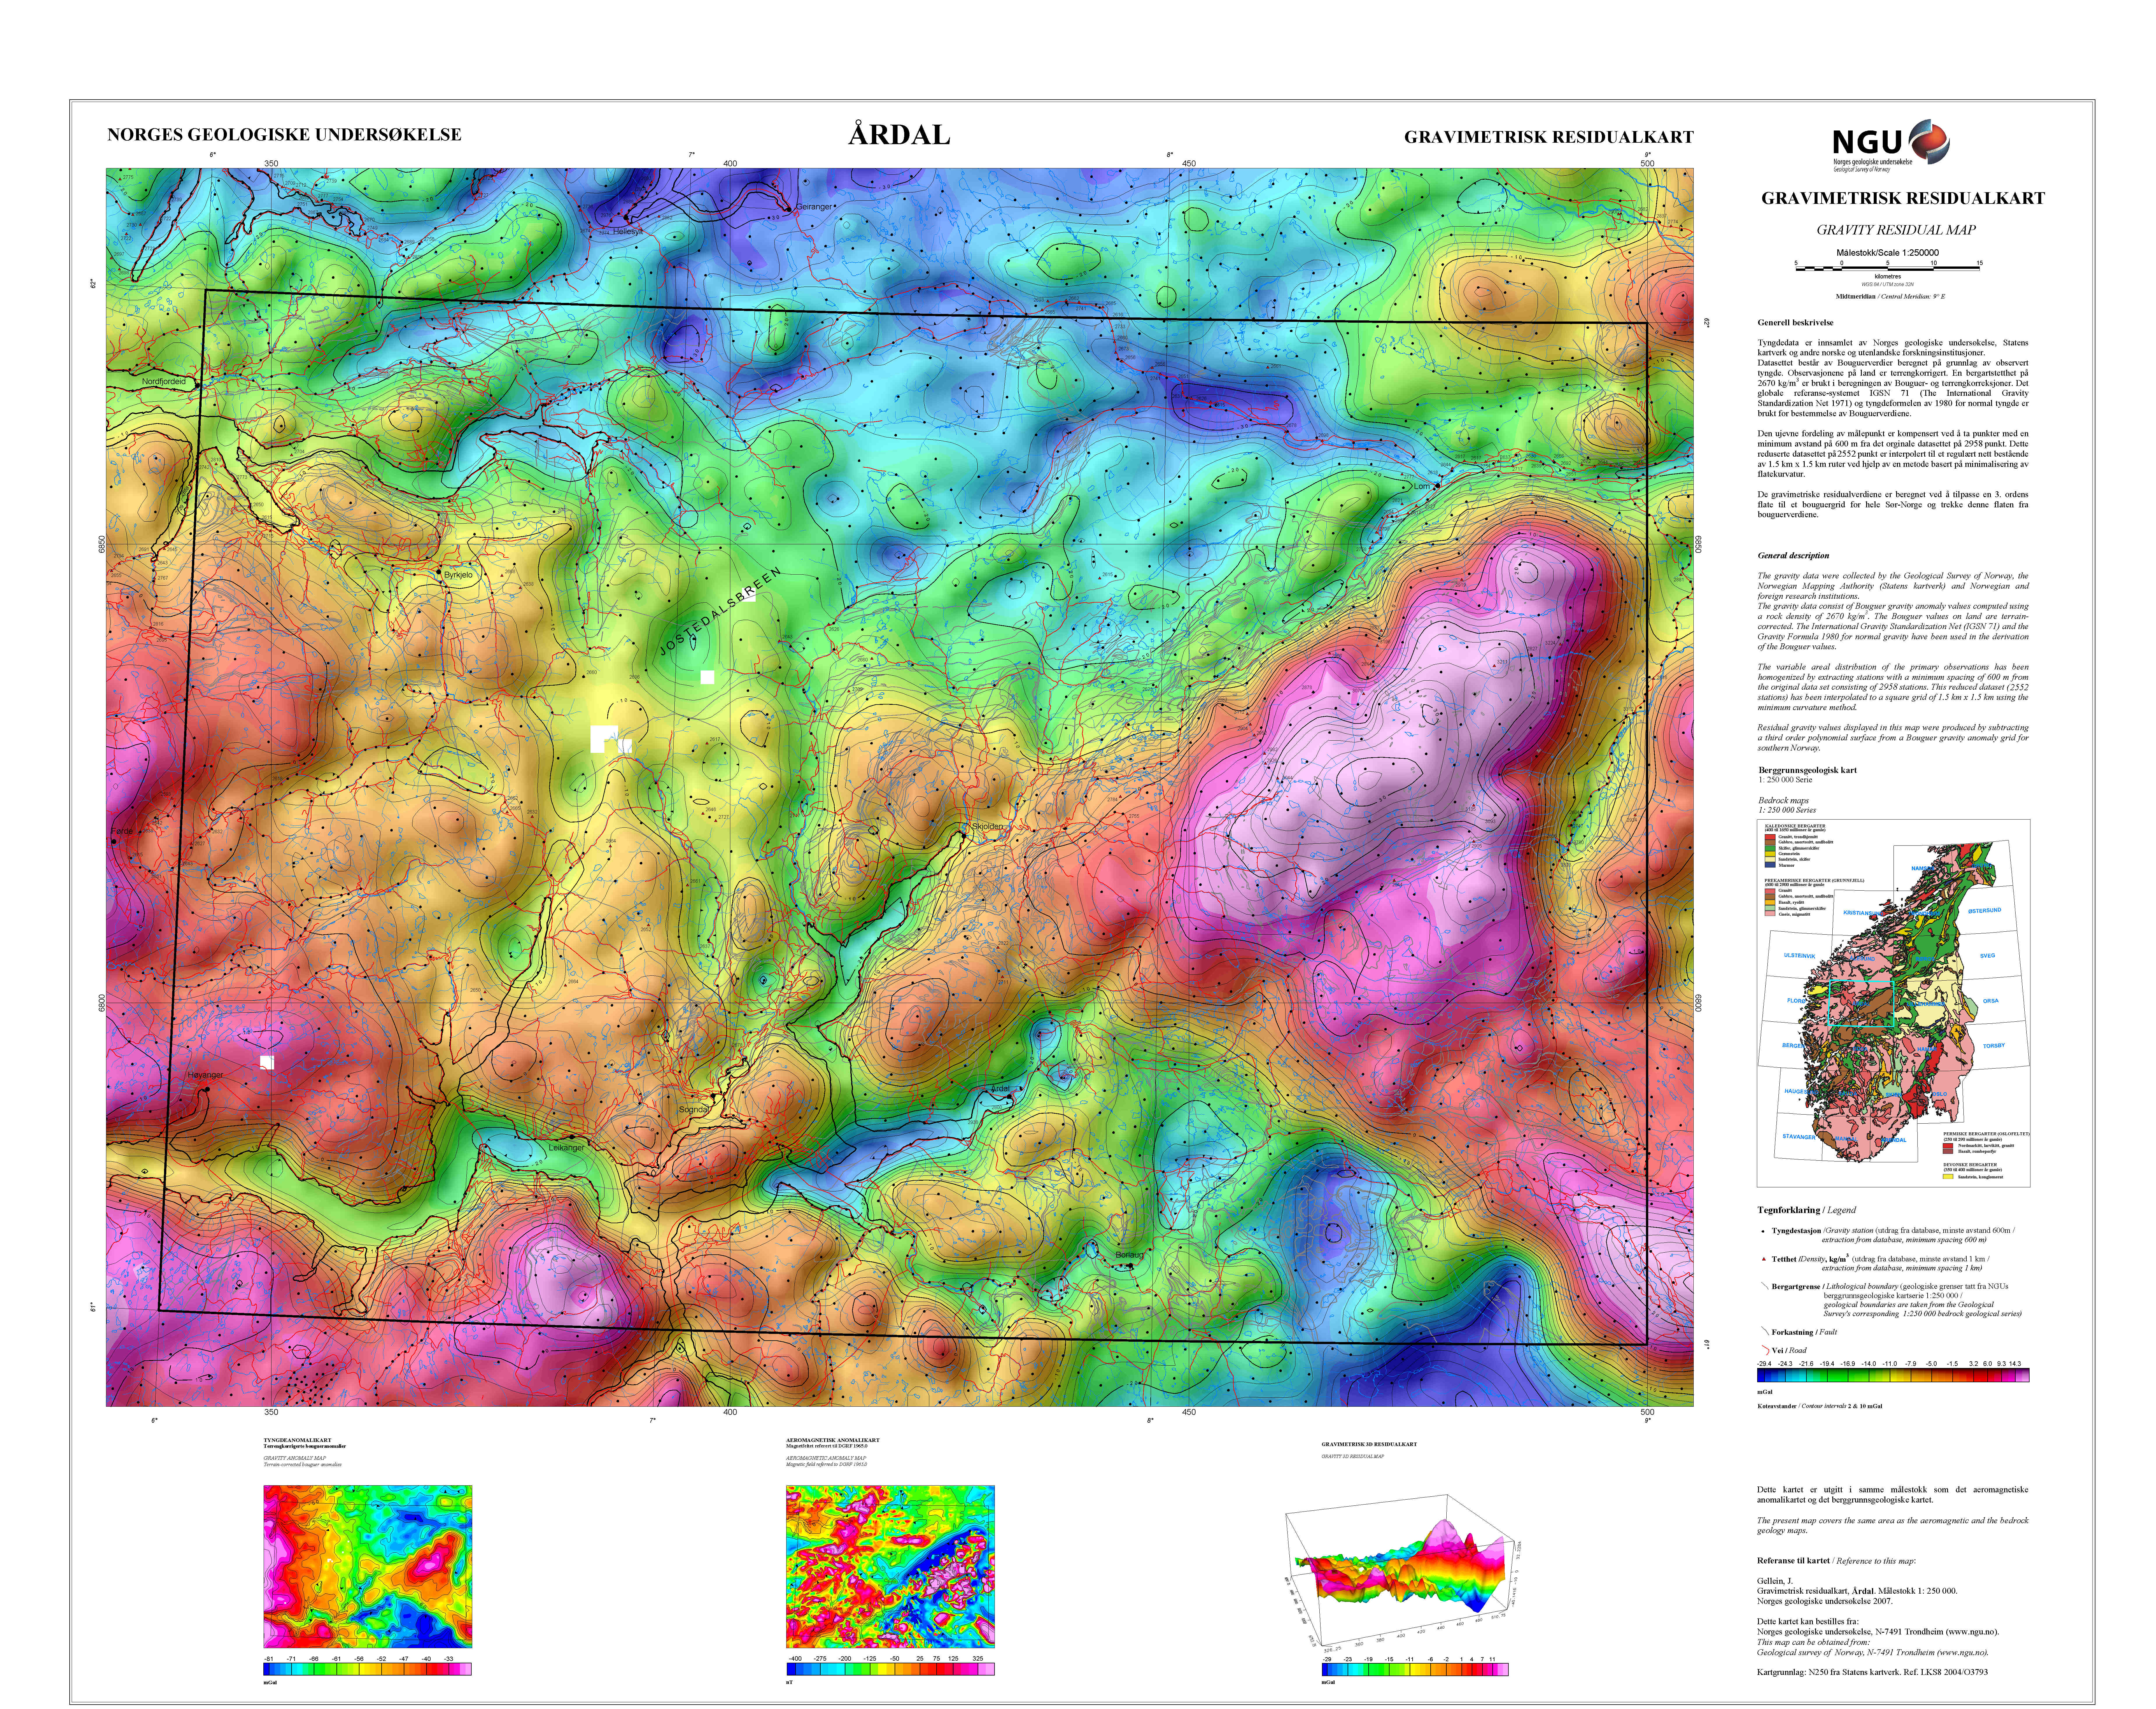
Task: Click the red triangle Tetthet legend symbol
Action: tap(1764, 1259)
